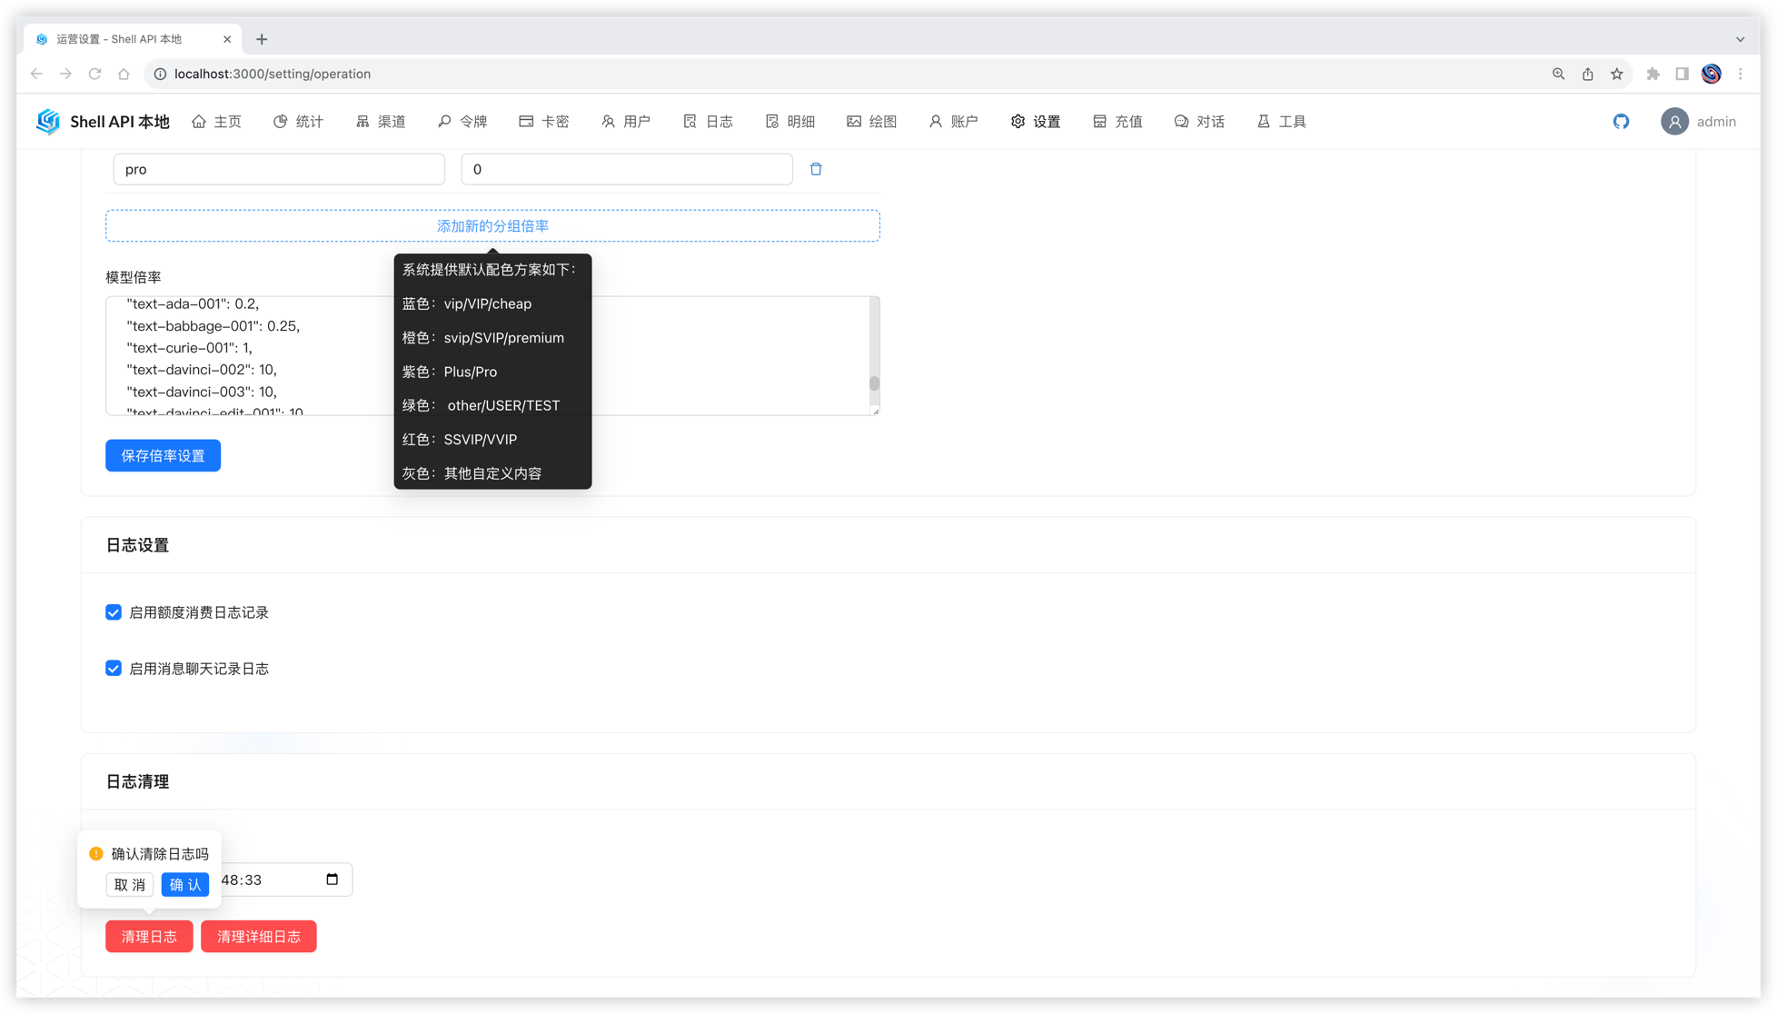Click the Shell API logo icon
Viewport: 1777px width, 1014px height.
click(x=48, y=122)
